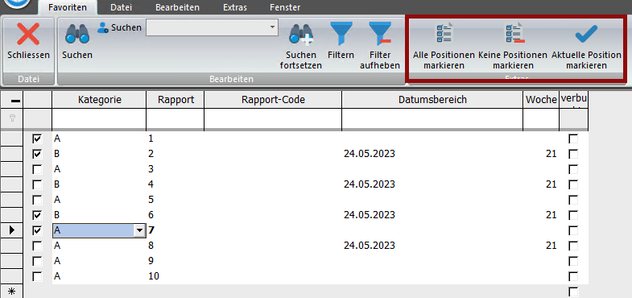Click the Woche column header

(541, 100)
